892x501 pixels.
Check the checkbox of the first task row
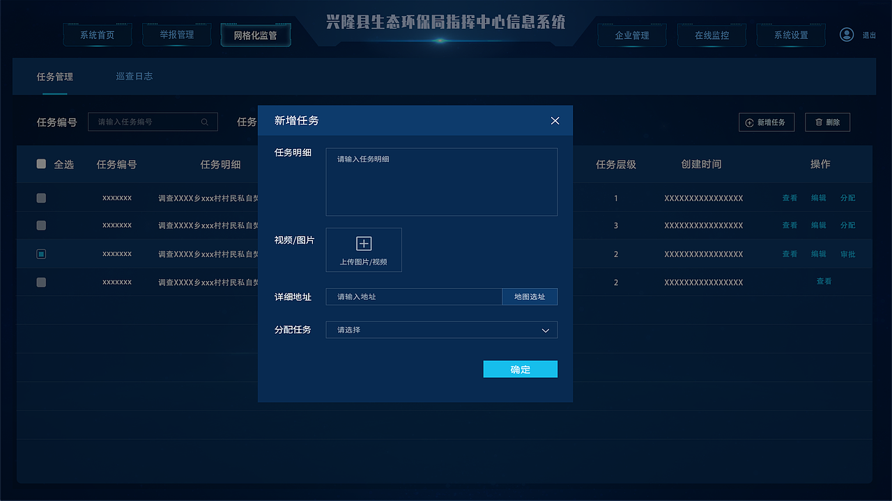point(40,197)
